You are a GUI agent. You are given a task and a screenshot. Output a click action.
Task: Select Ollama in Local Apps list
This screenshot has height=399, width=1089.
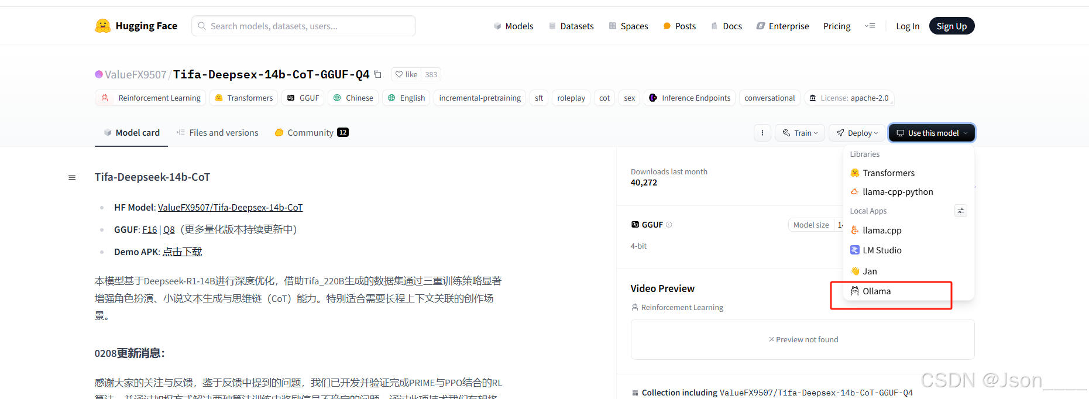pos(909,291)
